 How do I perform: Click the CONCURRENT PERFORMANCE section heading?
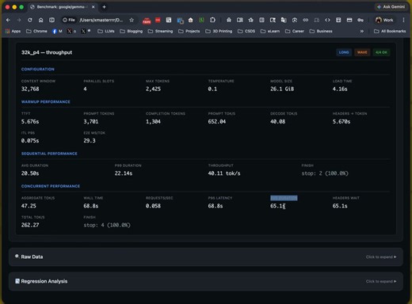tap(51, 186)
